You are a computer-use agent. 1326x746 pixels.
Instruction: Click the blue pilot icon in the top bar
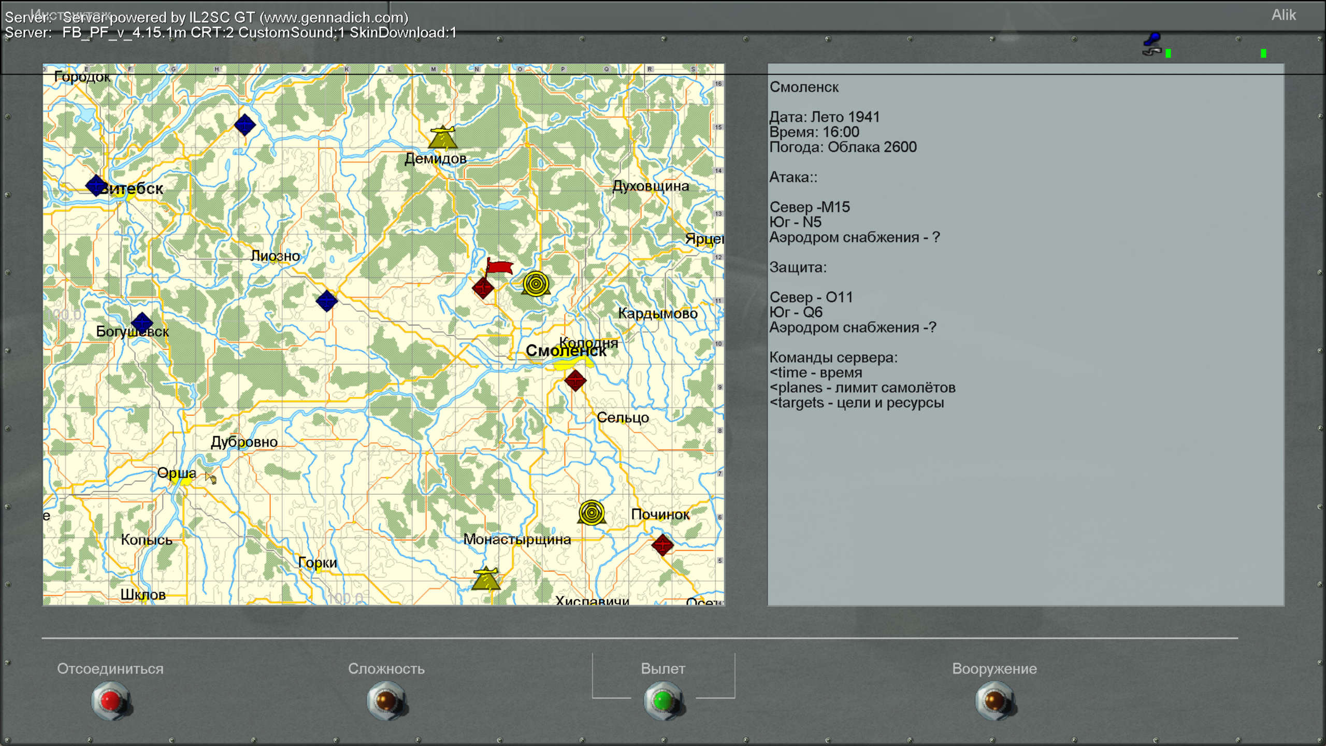pos(1152,45)
